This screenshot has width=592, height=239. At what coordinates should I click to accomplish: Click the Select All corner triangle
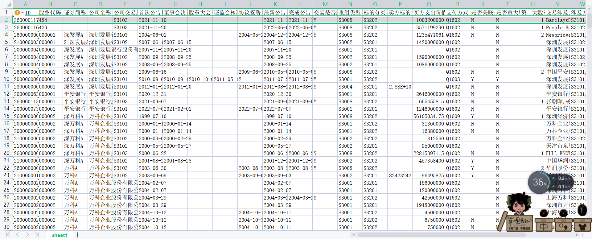point(9,4)
